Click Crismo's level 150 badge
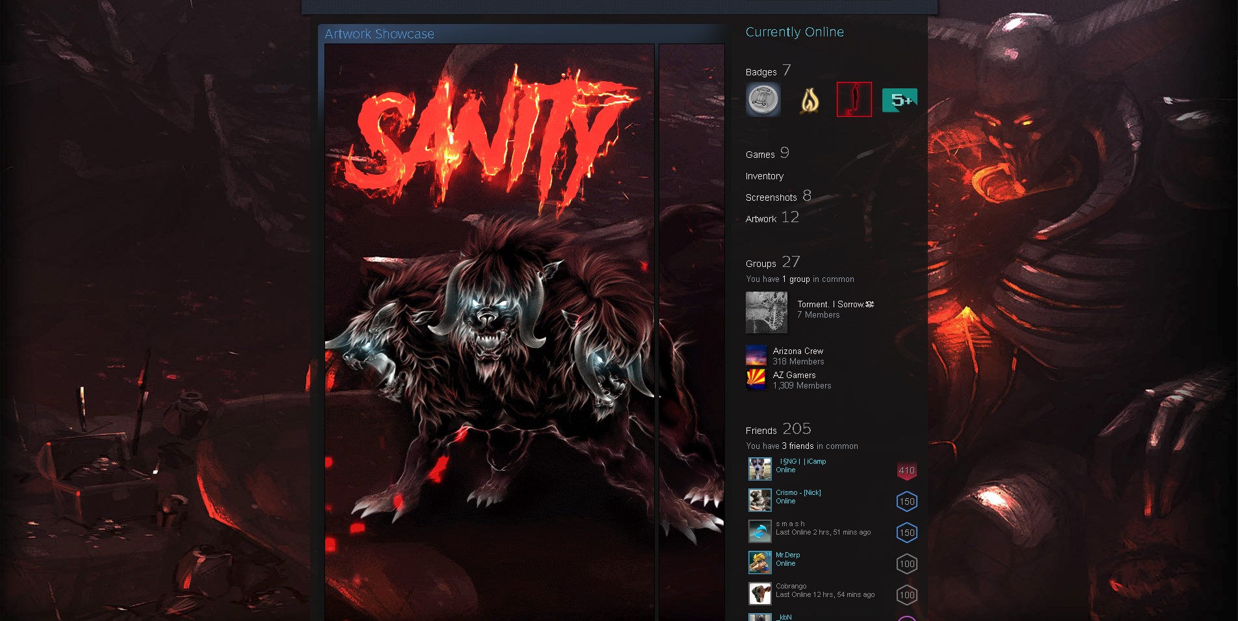The width and height of the screenshot is (1238, 621). pyautogui.click(x=907, y=501)
